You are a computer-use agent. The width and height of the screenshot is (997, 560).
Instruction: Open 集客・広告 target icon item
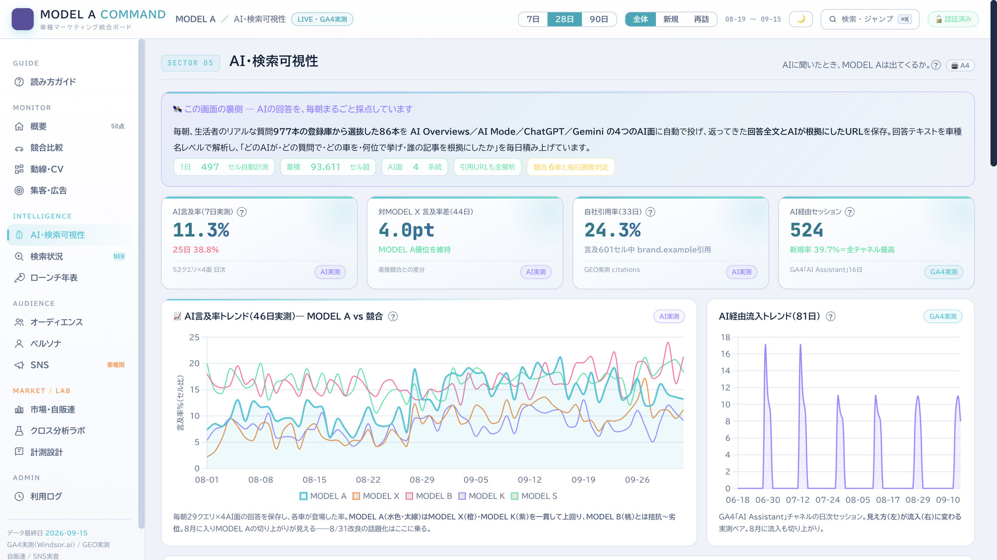pyautogui.click(x=69, y=190)
